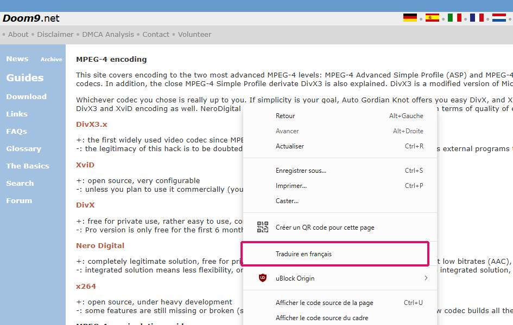Open the Nero Digital heading link
Image resolution: width=513 pixels, height=325 pixels.
point(100,246)
